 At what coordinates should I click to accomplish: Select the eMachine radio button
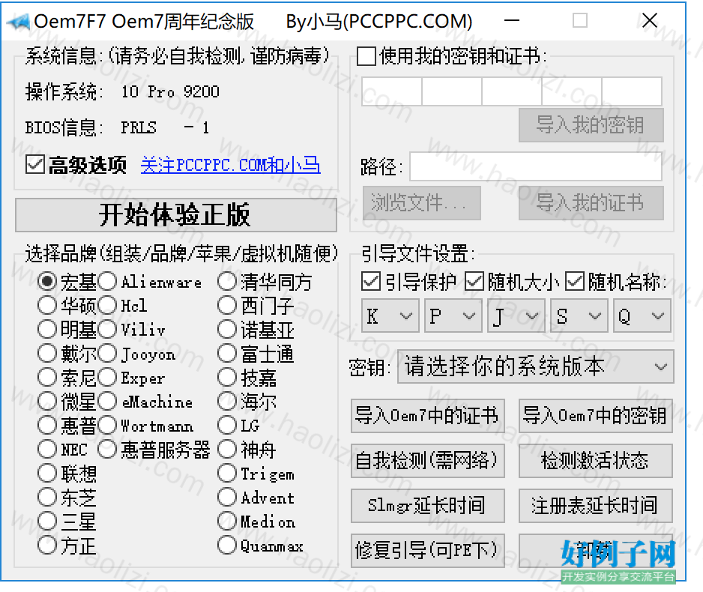pos(108,402)
